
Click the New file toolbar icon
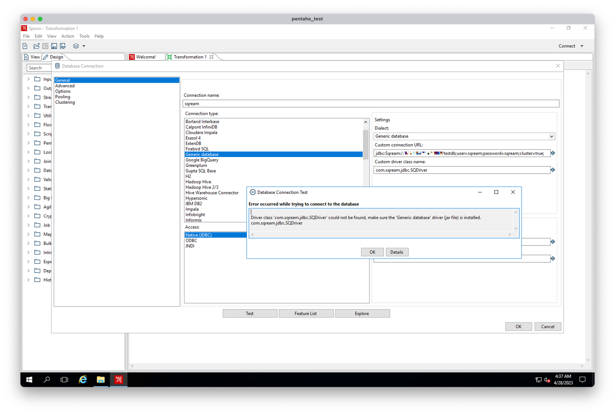point(25,46)
